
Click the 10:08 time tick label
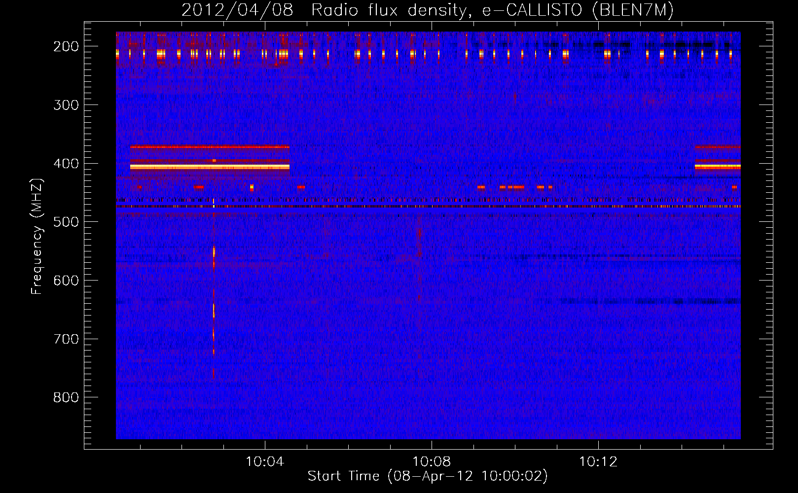(x=432, y=462)
